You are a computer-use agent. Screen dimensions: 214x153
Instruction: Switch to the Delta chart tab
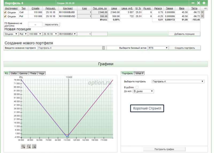(x=14, y=73)
